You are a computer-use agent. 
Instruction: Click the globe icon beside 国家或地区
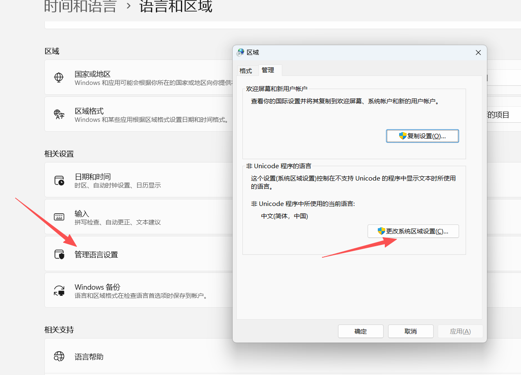(x=59, y=77)
